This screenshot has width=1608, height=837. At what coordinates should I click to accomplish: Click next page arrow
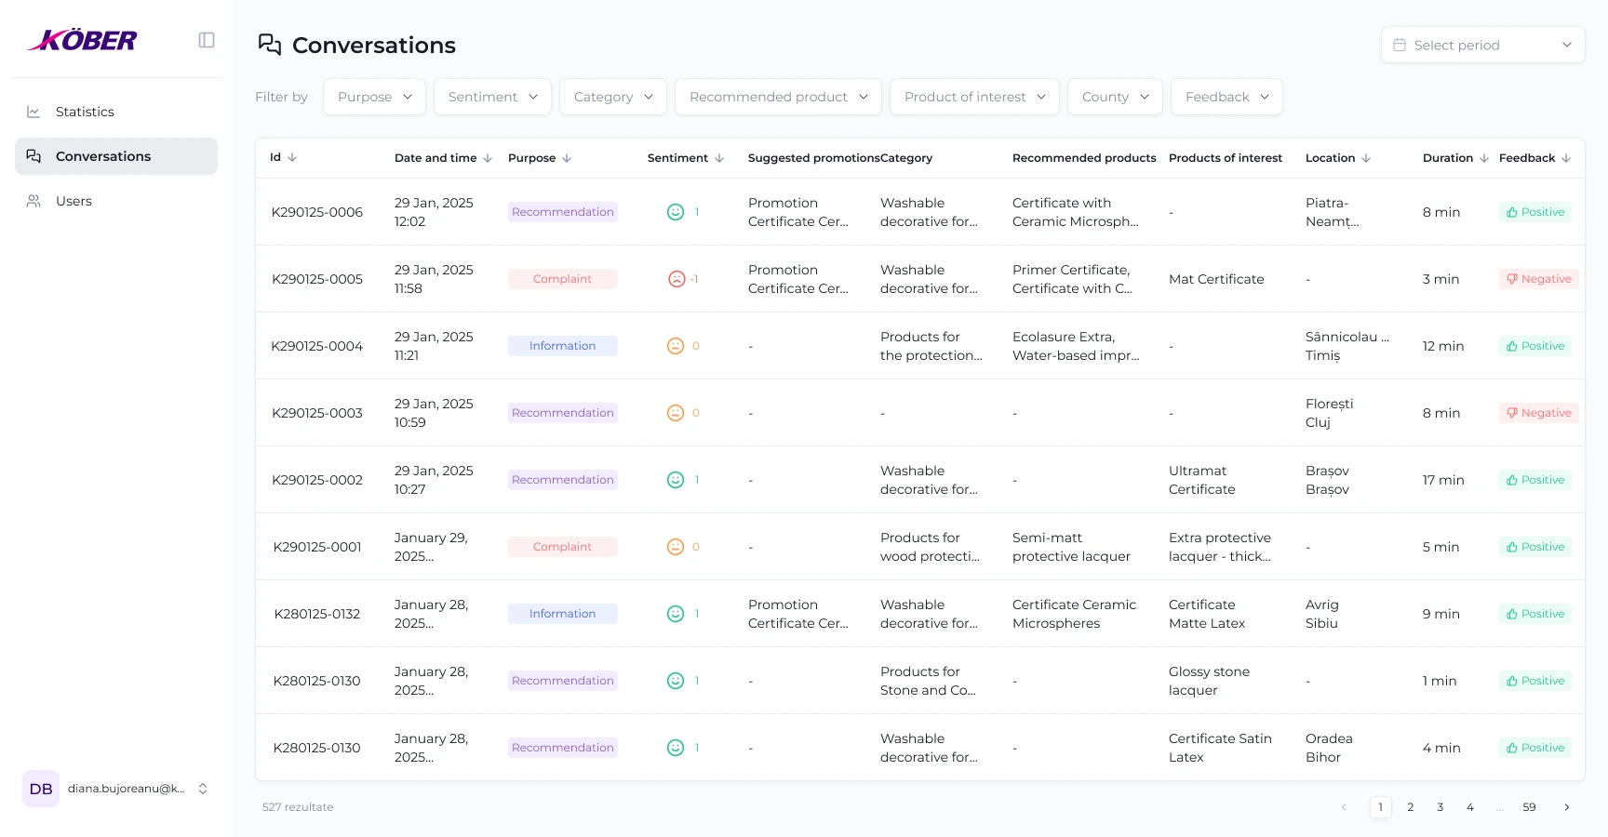point(1567,807)
